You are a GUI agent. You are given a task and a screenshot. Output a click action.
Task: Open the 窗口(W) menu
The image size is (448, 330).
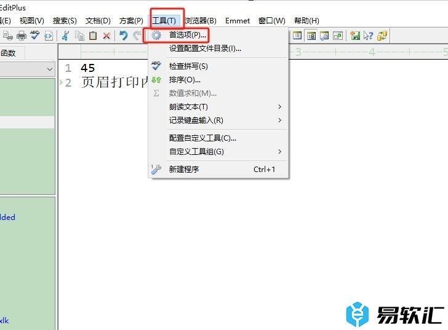tap(272, 20)
